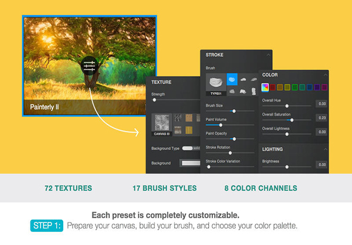Click the Stroke Rotation slider handle
352x245 pixels.
[230, 153]
